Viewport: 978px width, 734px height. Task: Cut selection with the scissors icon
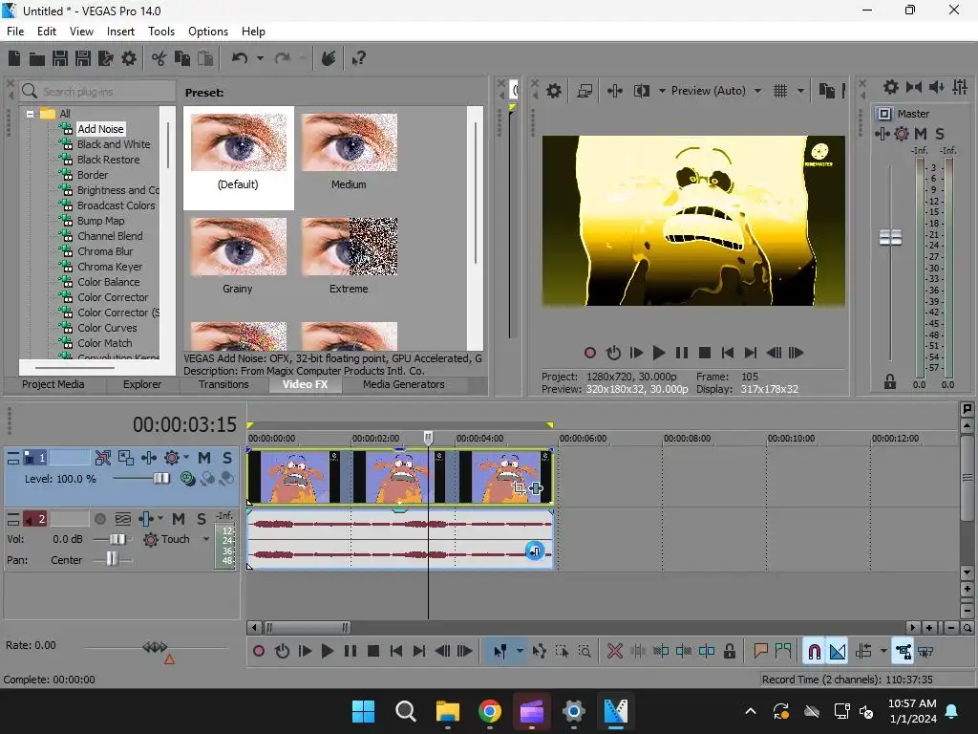(x=159, y=58)
